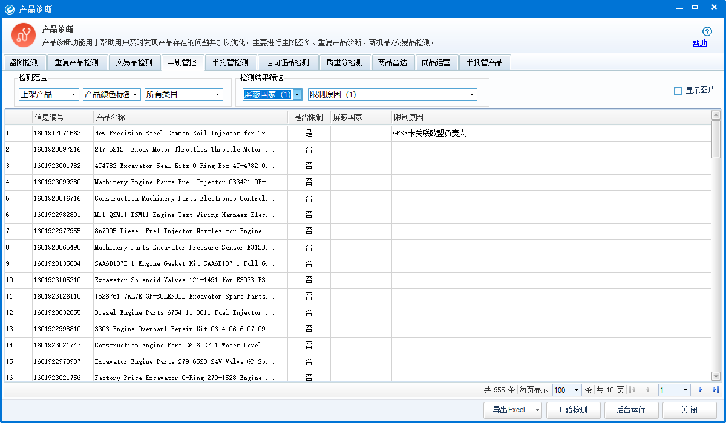Click the orange 产品诊断 stethoscope icon
726x423 pixels.
coord(24,35)
